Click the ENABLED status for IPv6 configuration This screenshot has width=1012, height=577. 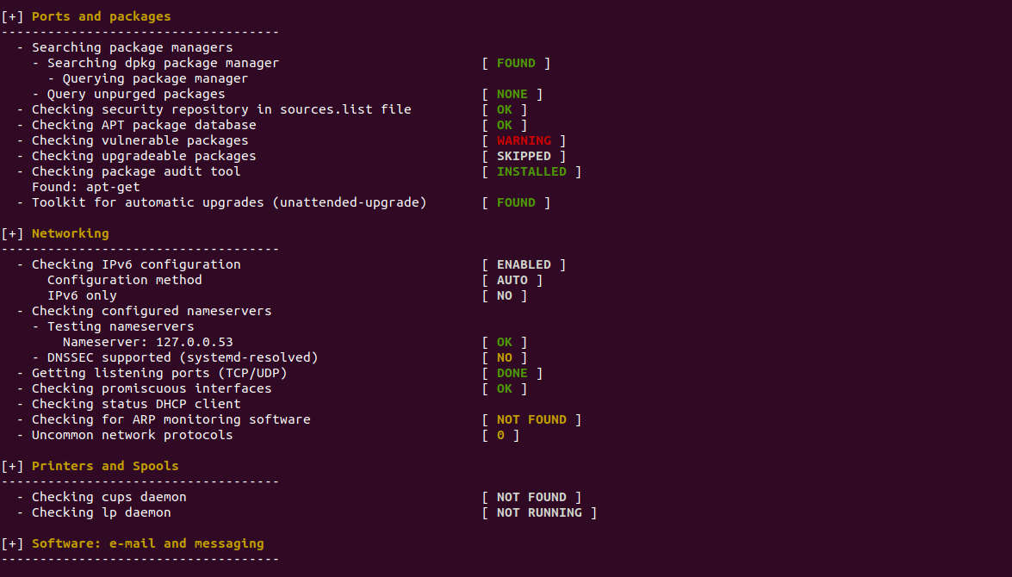coord(524,264)
